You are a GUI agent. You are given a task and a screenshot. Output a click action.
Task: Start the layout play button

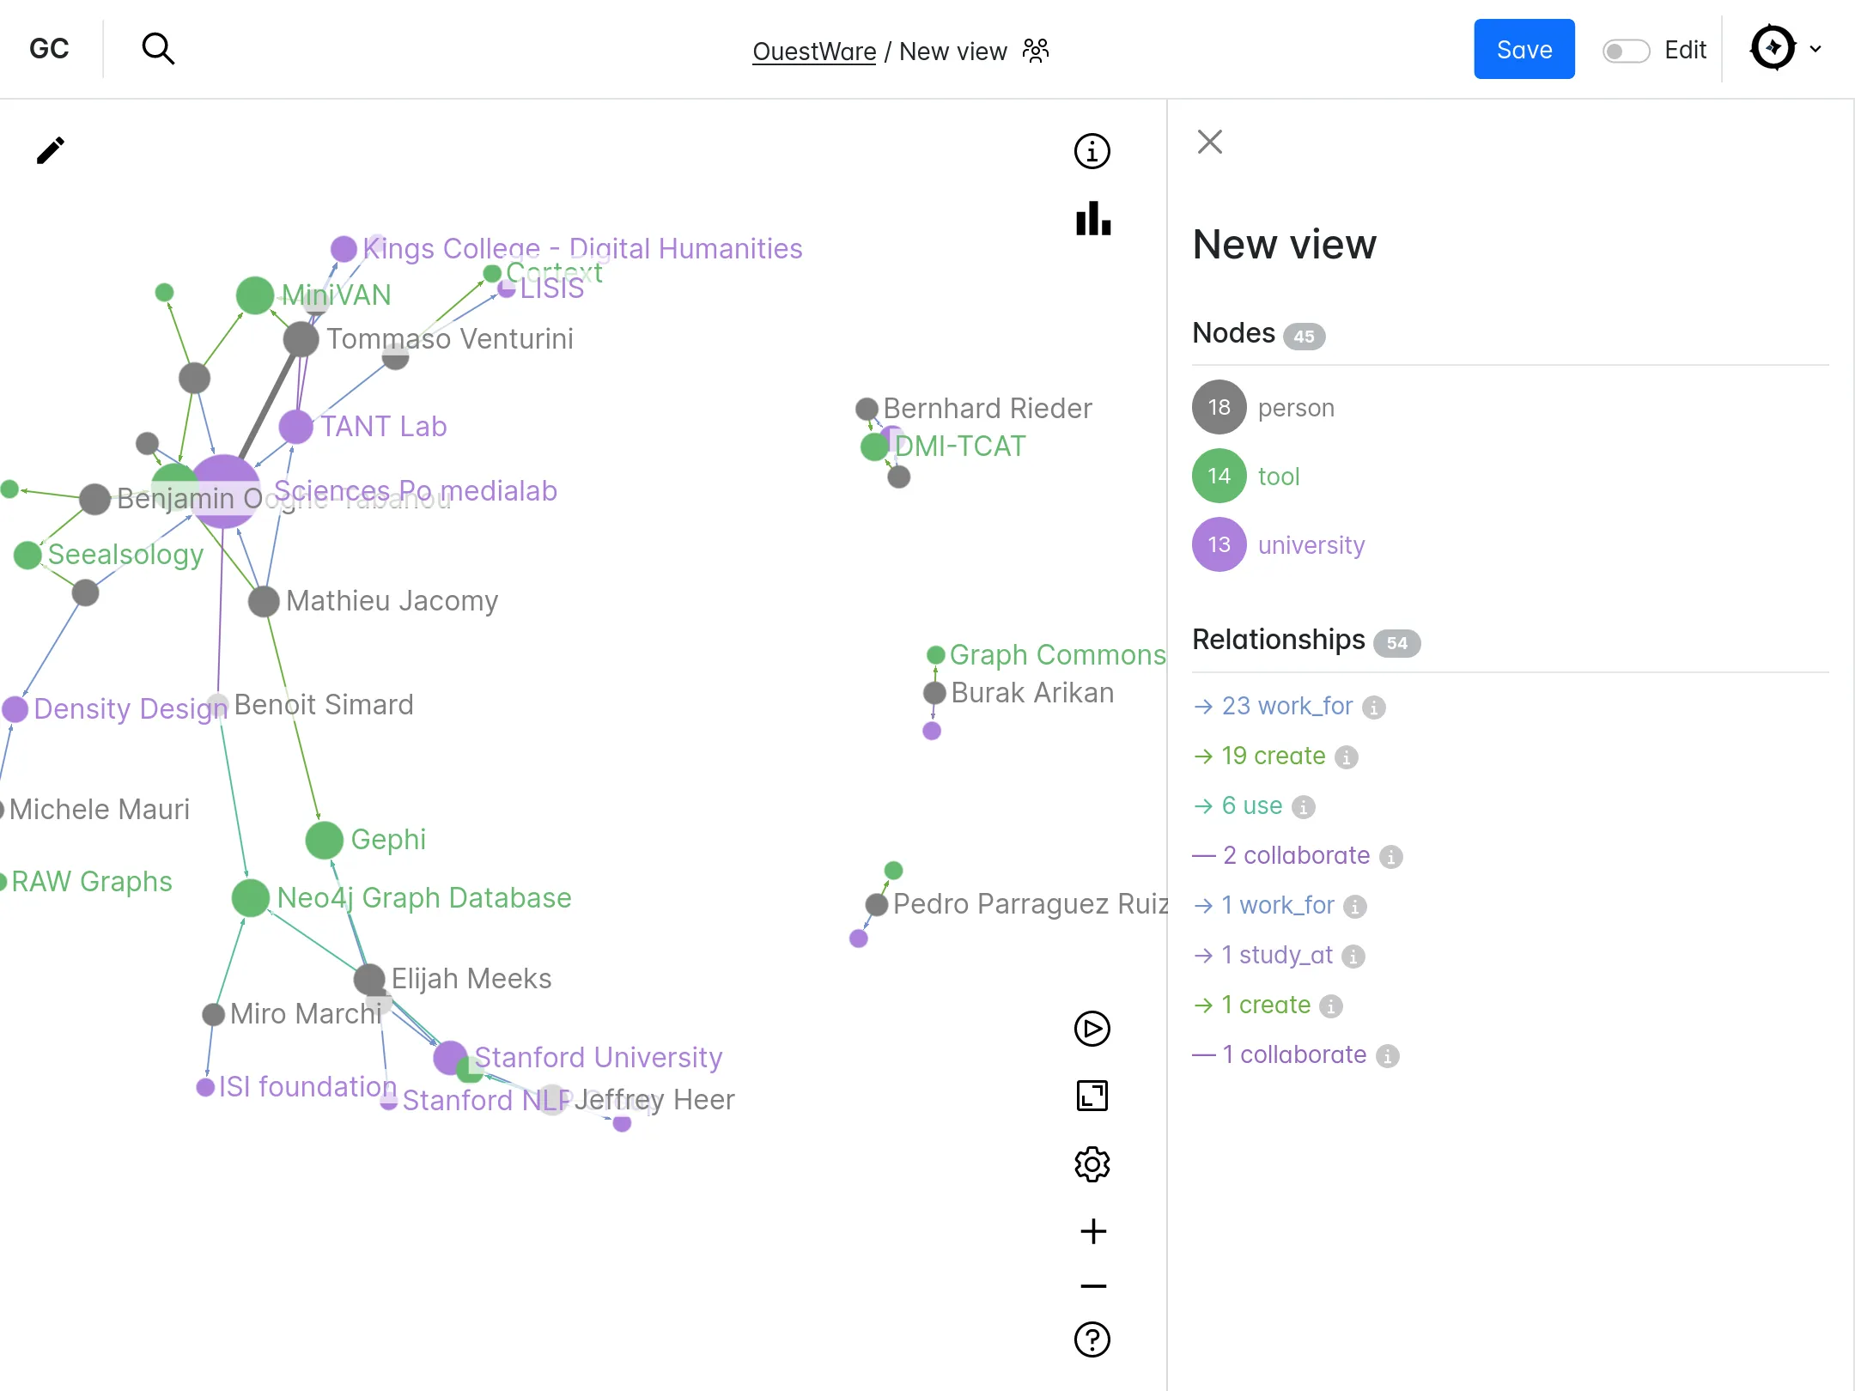click(x=1092, y=1028)
